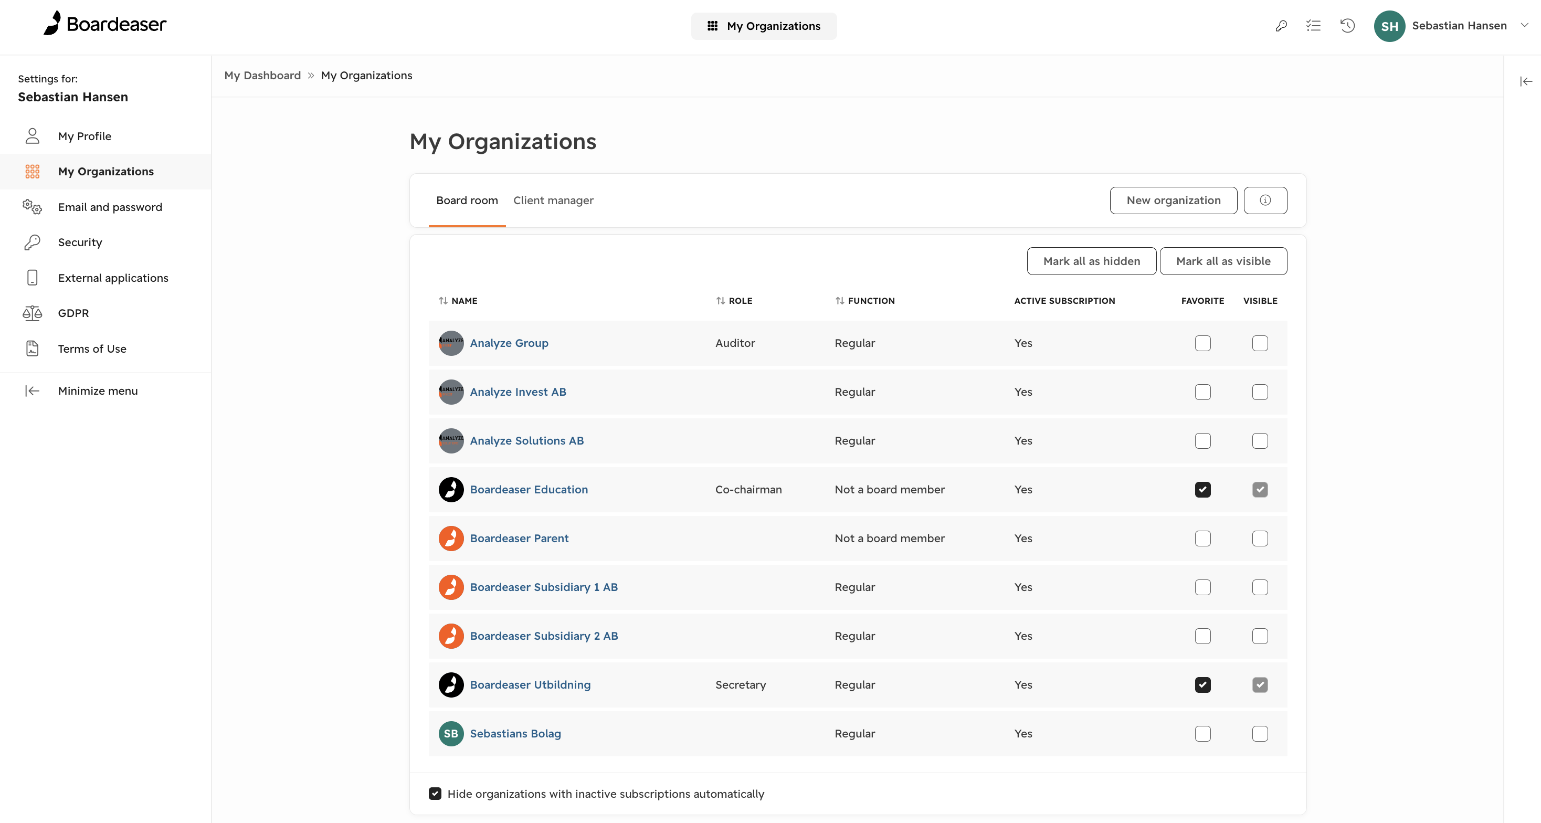Click the Boardeaser Education logo icon

coord(451,490)
